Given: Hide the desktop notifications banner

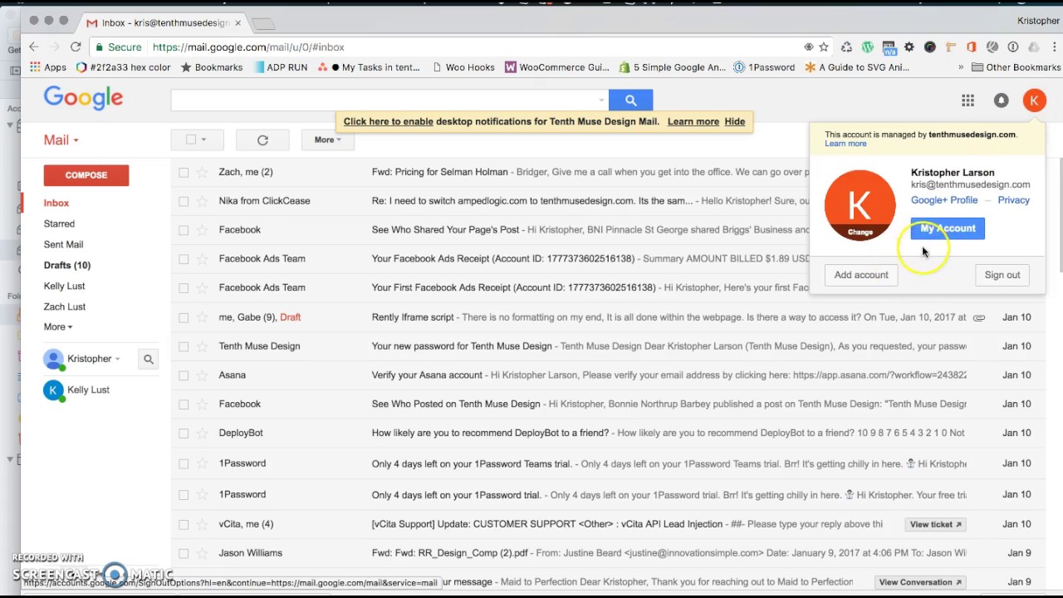Looking at the screenshot, I should tap(734, 122).
